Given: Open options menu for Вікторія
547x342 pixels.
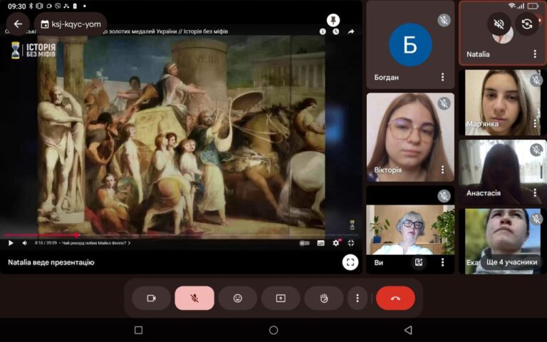Looking at the screenshot, I should click(443, 170).
